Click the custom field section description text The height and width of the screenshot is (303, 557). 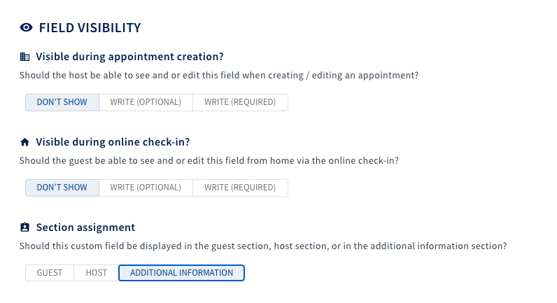coord(263,246)
